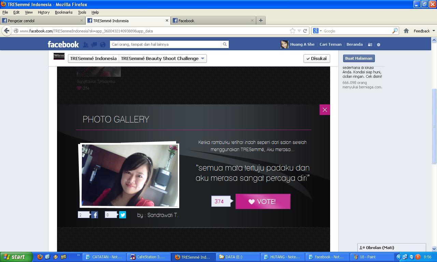Click the Firefox home icon
This screenshot has width=437, height=262.
tap(406, 31)
